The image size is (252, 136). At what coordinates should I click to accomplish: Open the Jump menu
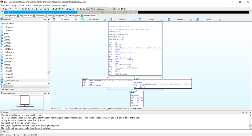14,5
